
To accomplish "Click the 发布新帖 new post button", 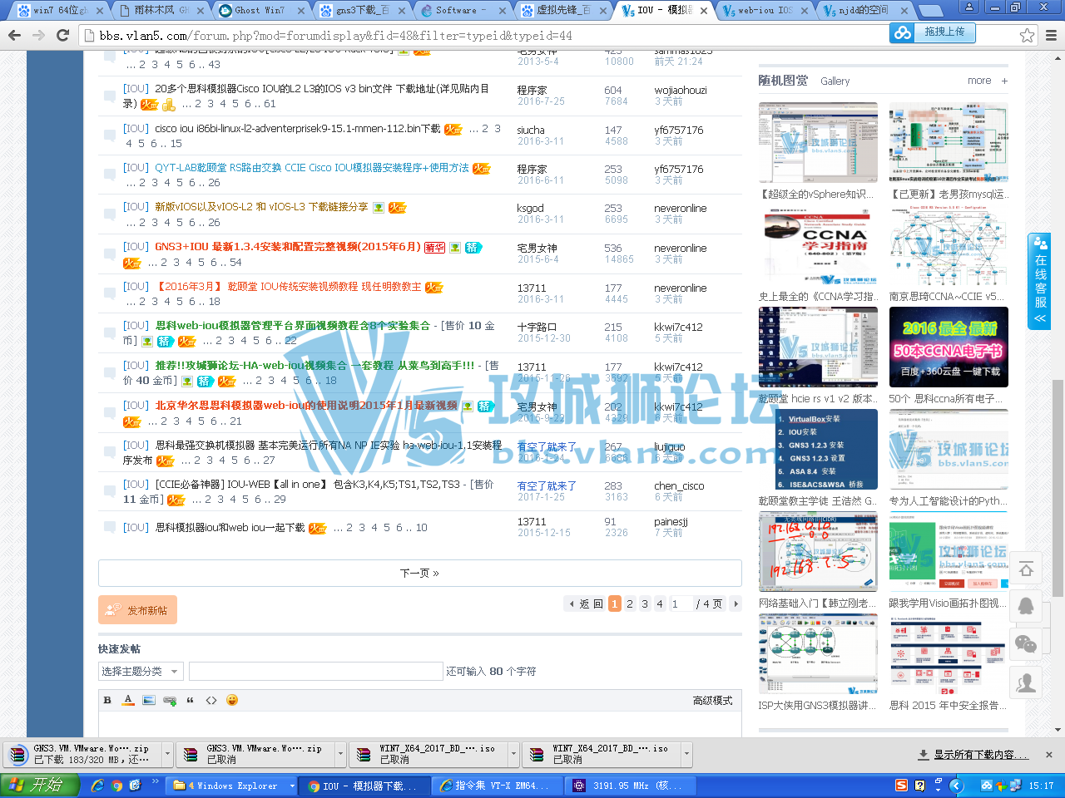I will point(137,610).
